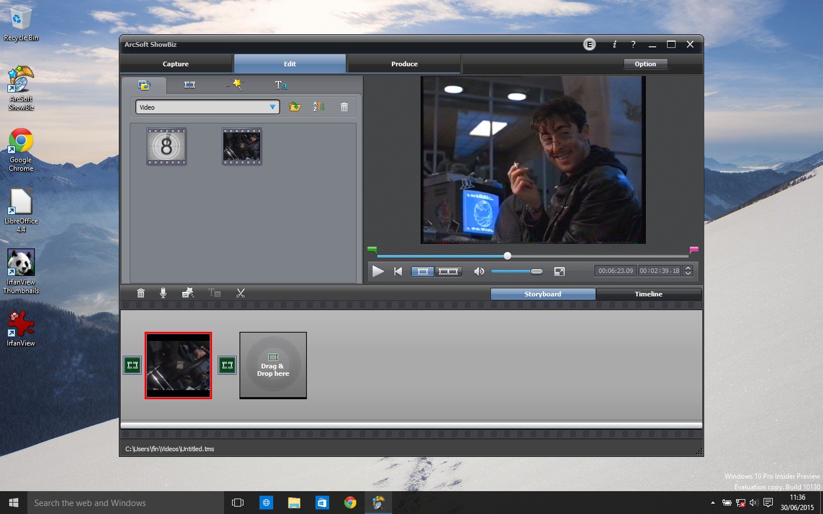Select the countdown 8 video thumbnail

pyautogui.click(x=166, y=147)
